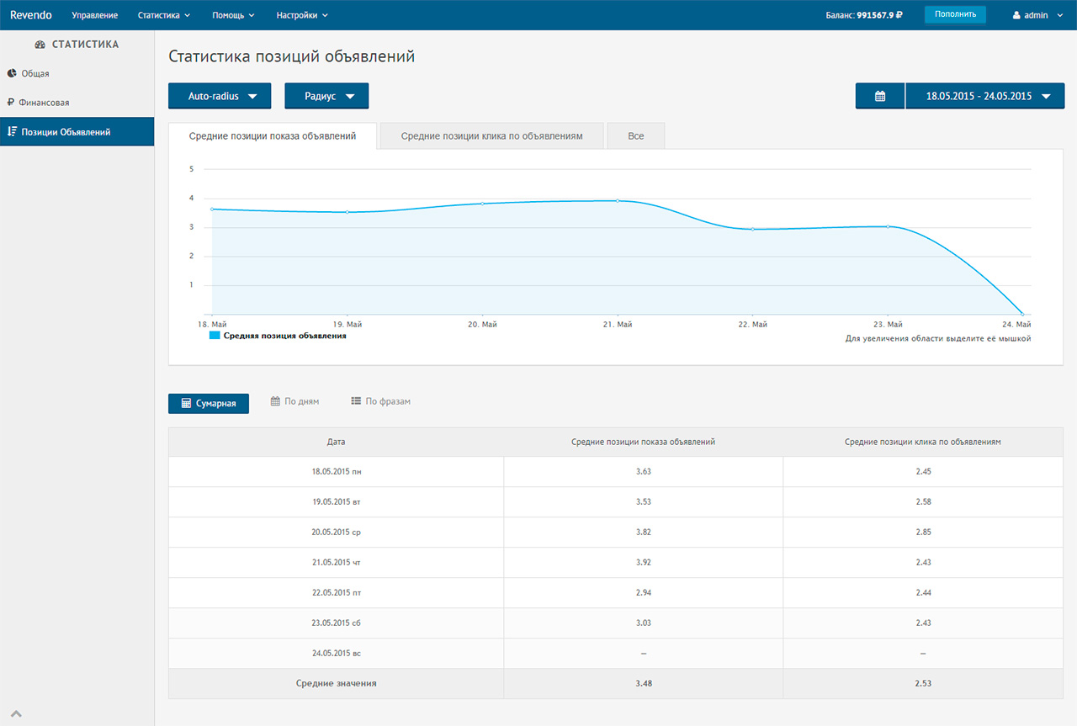Image resolution: width=1077 pixels, height=726 pixels.
Task: Click the value 3.63 in the table
Action: click(x=644, y=471)
